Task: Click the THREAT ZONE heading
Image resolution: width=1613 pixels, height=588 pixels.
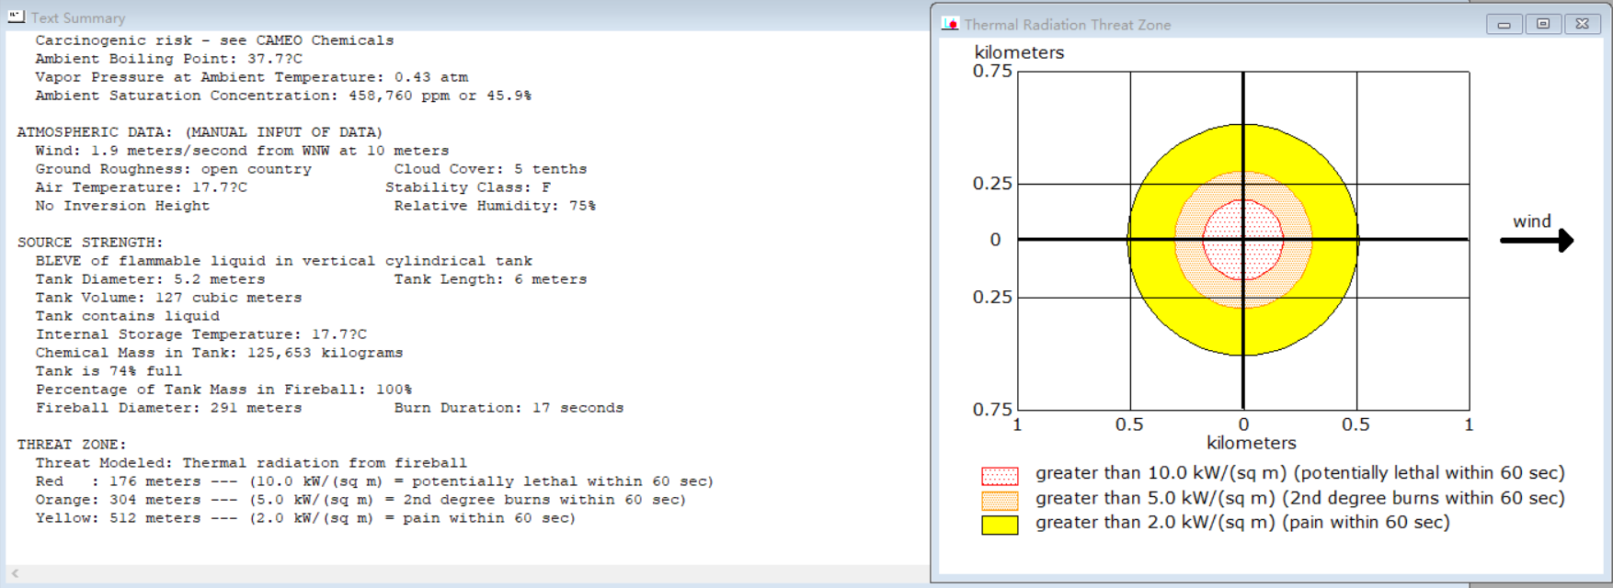Action: 72,445
